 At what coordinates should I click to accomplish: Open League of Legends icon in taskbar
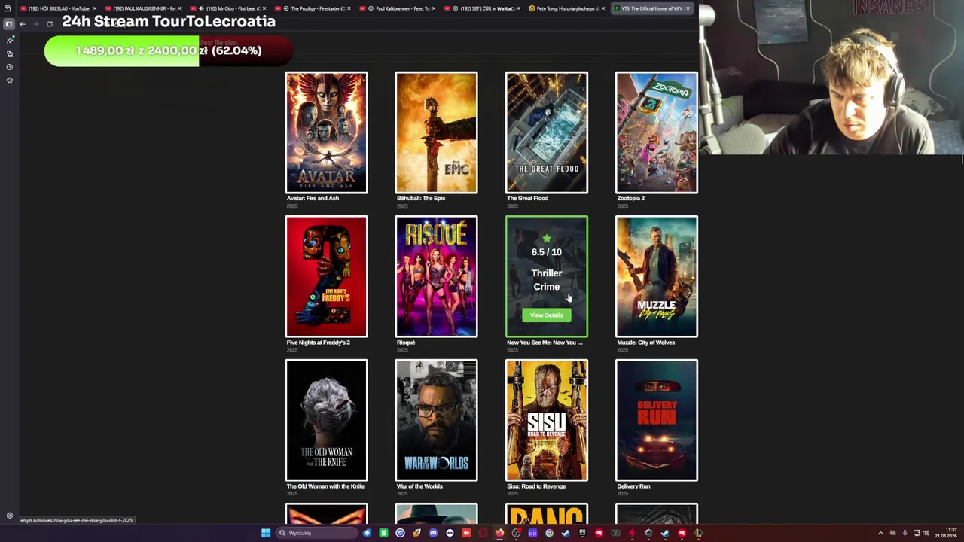tap(698, 533)
